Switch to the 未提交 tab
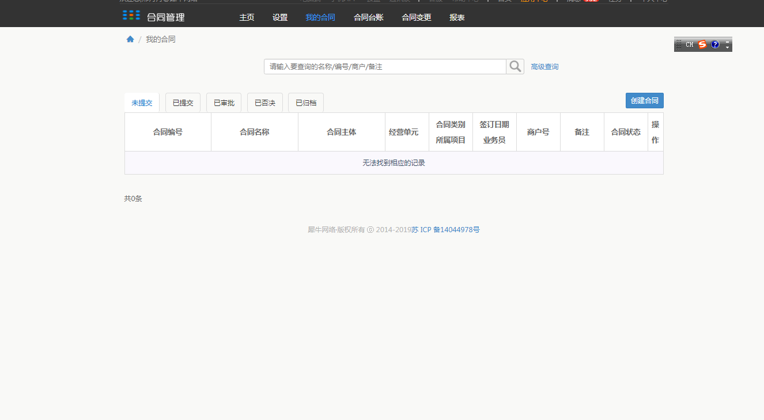This screenshot has width=764, height=420. 142,103
